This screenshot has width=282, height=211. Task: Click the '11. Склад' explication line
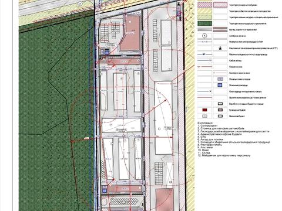point(204,152)
